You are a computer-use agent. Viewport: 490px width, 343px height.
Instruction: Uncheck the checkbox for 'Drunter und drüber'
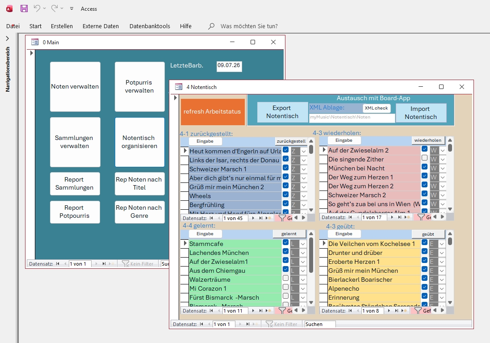tap(424, 251)
